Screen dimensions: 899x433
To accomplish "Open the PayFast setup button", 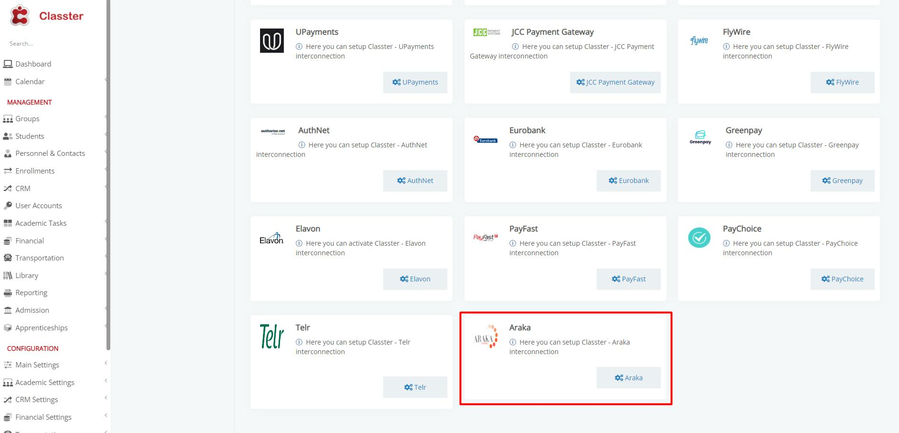I will 628,279.
